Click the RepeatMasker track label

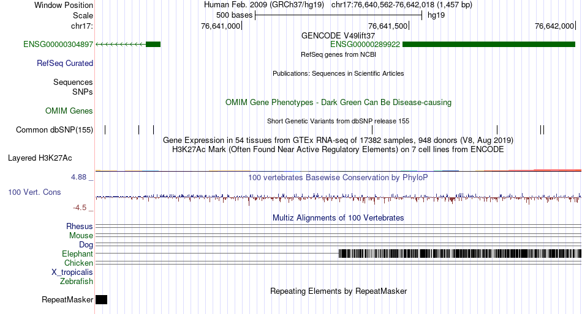tap(67, 299)
